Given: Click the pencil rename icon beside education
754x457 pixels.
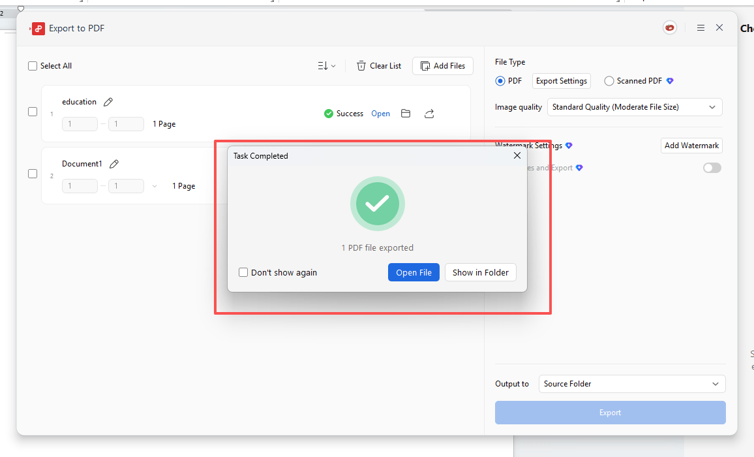Looking at the screenshot, I should click(108, 102).
